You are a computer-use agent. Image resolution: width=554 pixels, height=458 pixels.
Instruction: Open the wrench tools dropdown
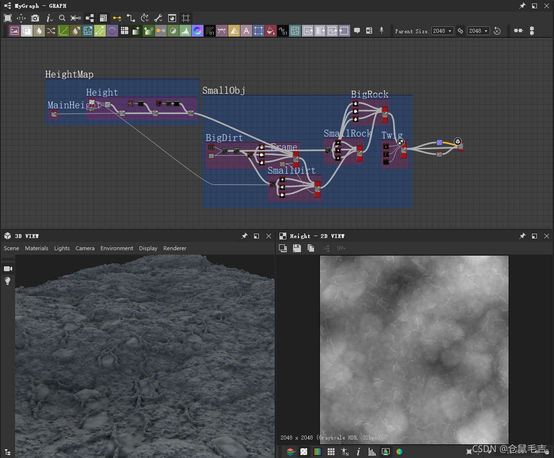tap(158, 18)
